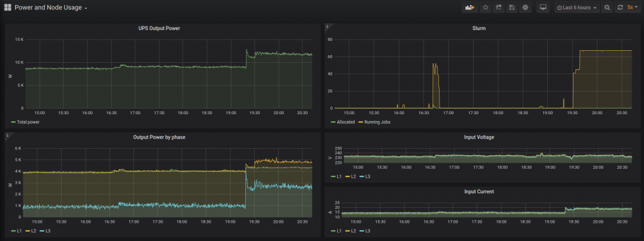Open the Slurm panel title menu
The width and height of the screenshot is (644, 241).
(x=479, y=28)
